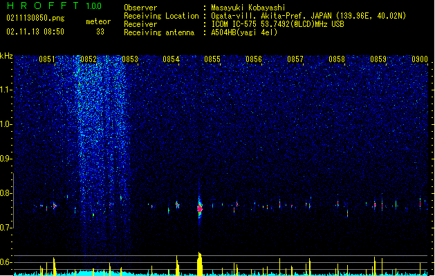Click the HROFFT 1.0.0 title text
The width and height of the screenshot is (435, 276).
click(54, 6)
